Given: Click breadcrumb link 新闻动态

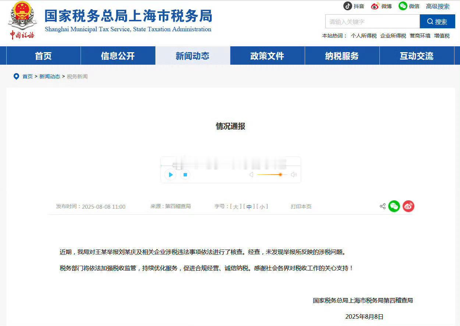Looking at the screenshot, I should tap(50, 76).
